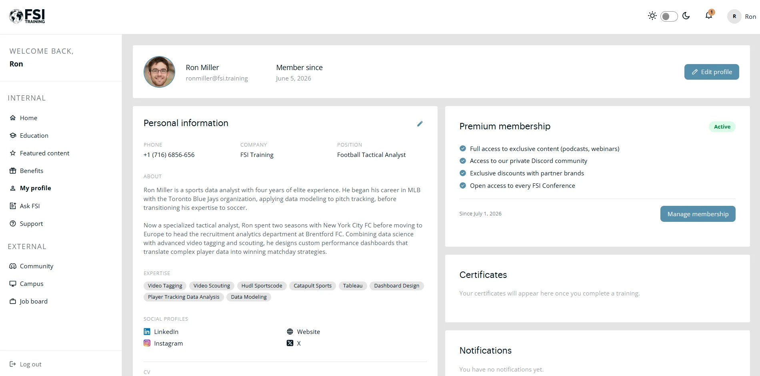The image size is (760, 376).
Task: Open the Instagram social profile
Action: tap(163, 343)
